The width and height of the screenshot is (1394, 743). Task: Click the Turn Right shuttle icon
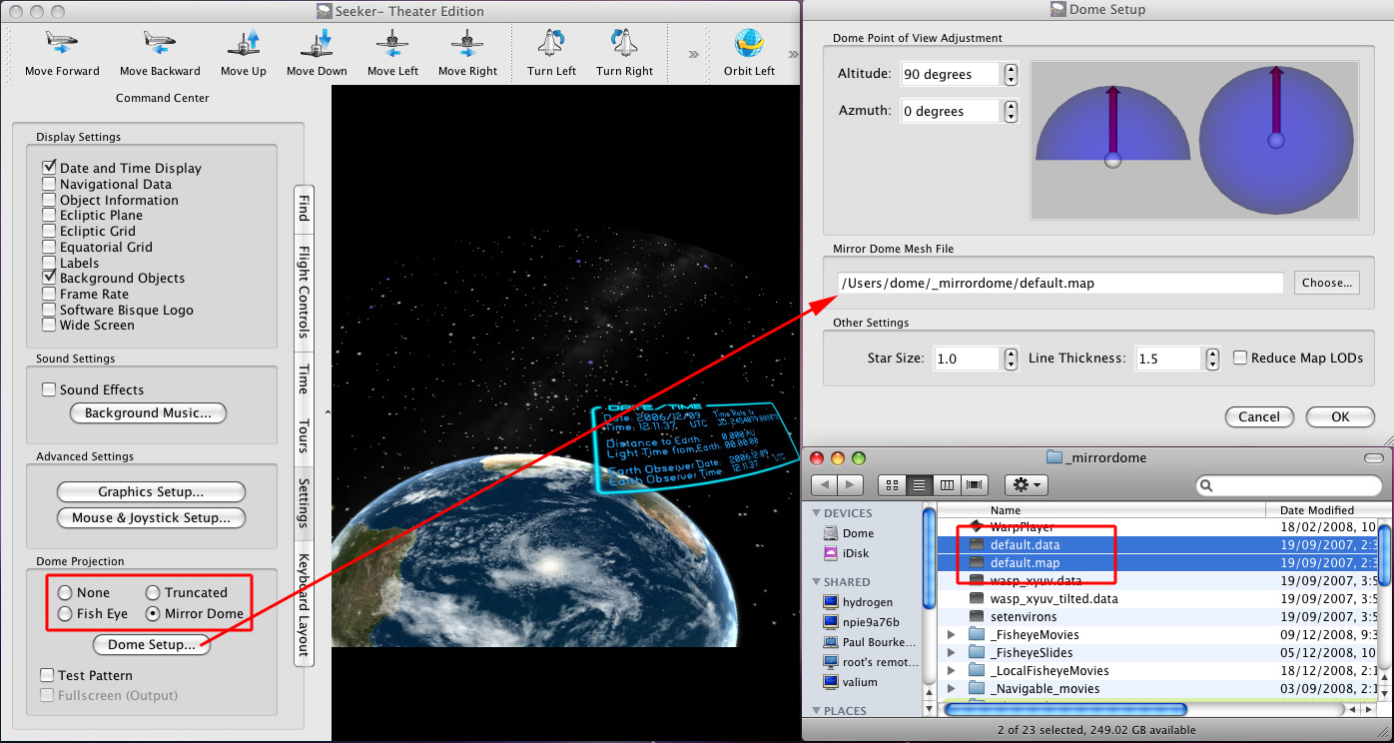[624, 44]
